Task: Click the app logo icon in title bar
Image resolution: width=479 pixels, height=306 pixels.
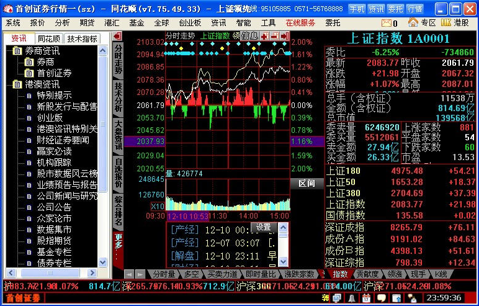Action: 8,9
